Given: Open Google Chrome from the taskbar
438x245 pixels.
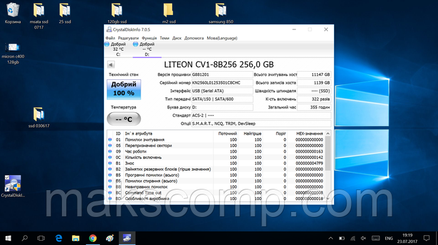Looking at the screenshot, I should point(93,238).
